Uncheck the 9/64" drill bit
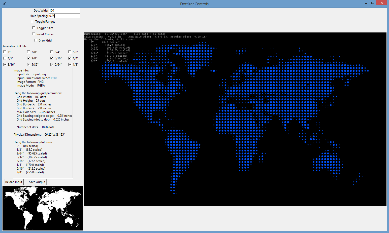 (52, 65)
